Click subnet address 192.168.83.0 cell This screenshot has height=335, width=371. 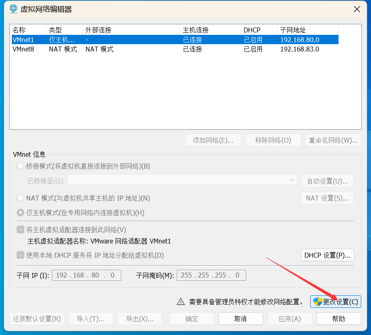tap(300, 49)
